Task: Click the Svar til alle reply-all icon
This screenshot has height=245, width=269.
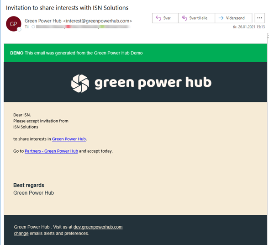Action: click(185, 18)
